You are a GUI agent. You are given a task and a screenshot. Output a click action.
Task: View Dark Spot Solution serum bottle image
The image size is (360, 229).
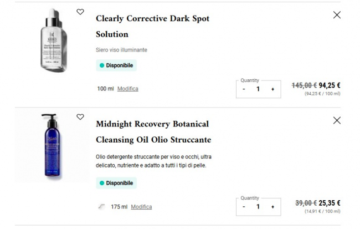pyautogui.click(x=54, y=40)
